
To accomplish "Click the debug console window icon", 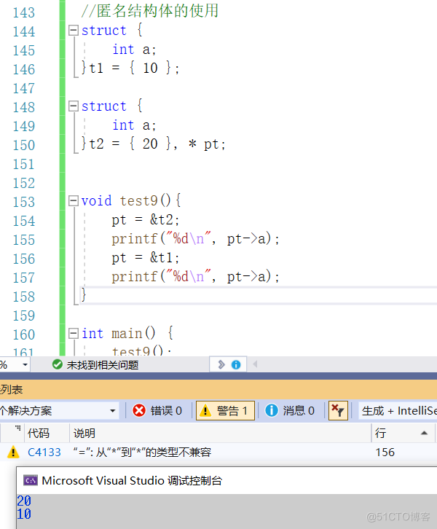I will (31, 480).
